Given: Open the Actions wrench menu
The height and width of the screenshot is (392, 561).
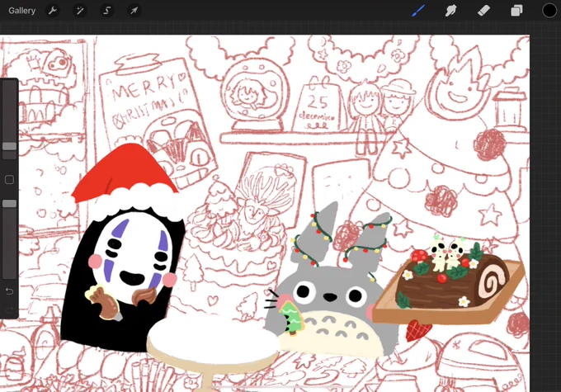Looking at the screenshot, I should click(53, 11).
